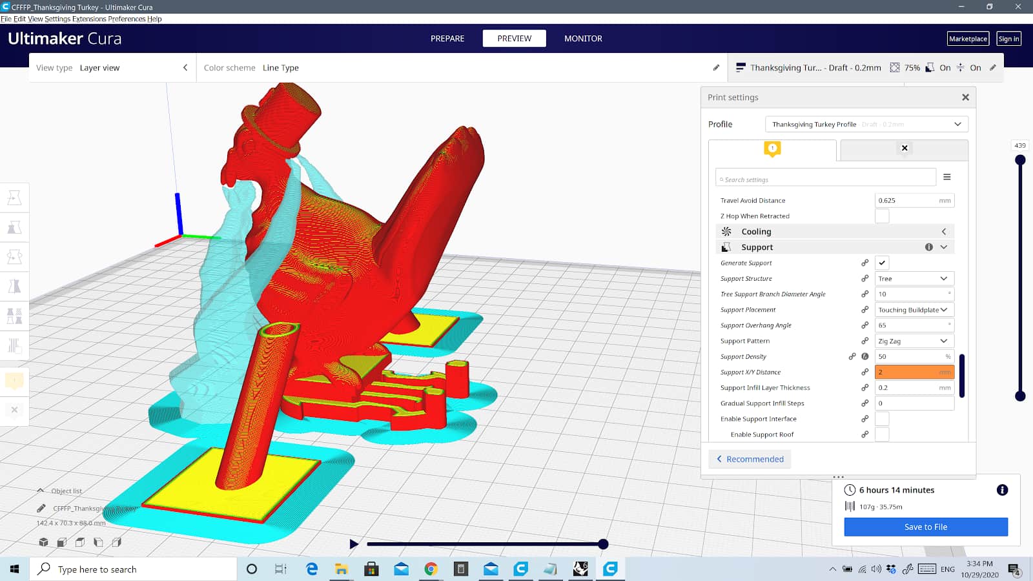Open the Support Structure dropdown
Viewport: 1033px width, 581px height.
(x=914, y=279)
